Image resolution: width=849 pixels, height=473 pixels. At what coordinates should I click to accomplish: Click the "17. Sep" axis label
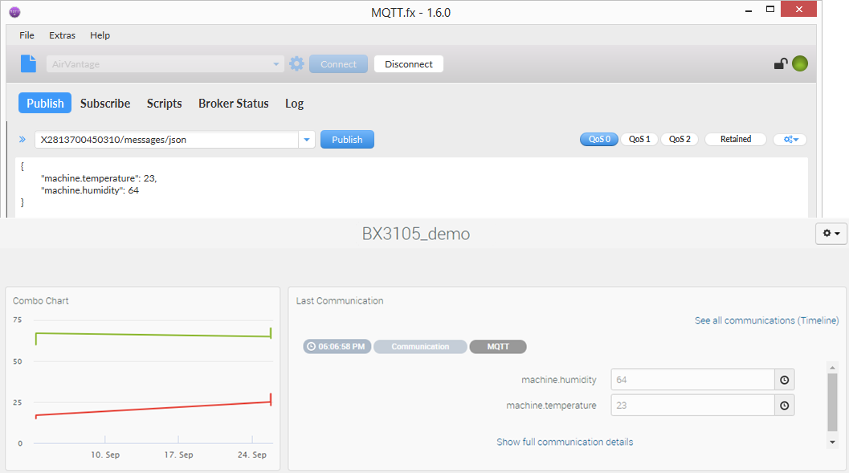178,455
